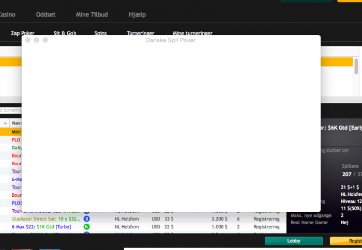The image size is (362, 250).
Task: Click the 21 $+1 $ buy-in value
Action: tap(350, 187)
